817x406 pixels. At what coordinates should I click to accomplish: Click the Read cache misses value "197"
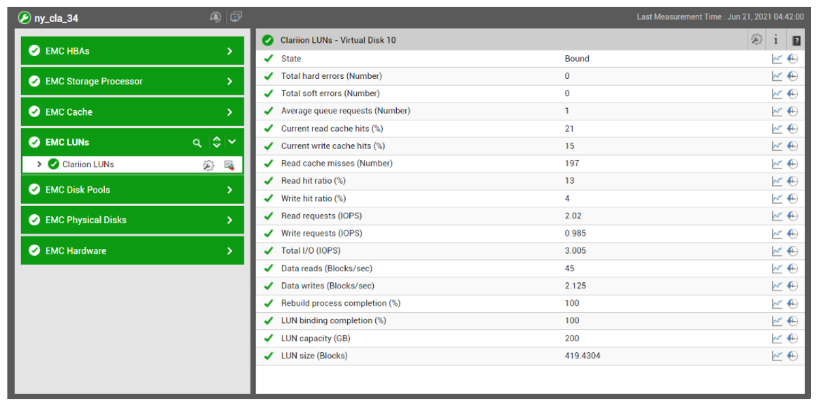point(572,163)
